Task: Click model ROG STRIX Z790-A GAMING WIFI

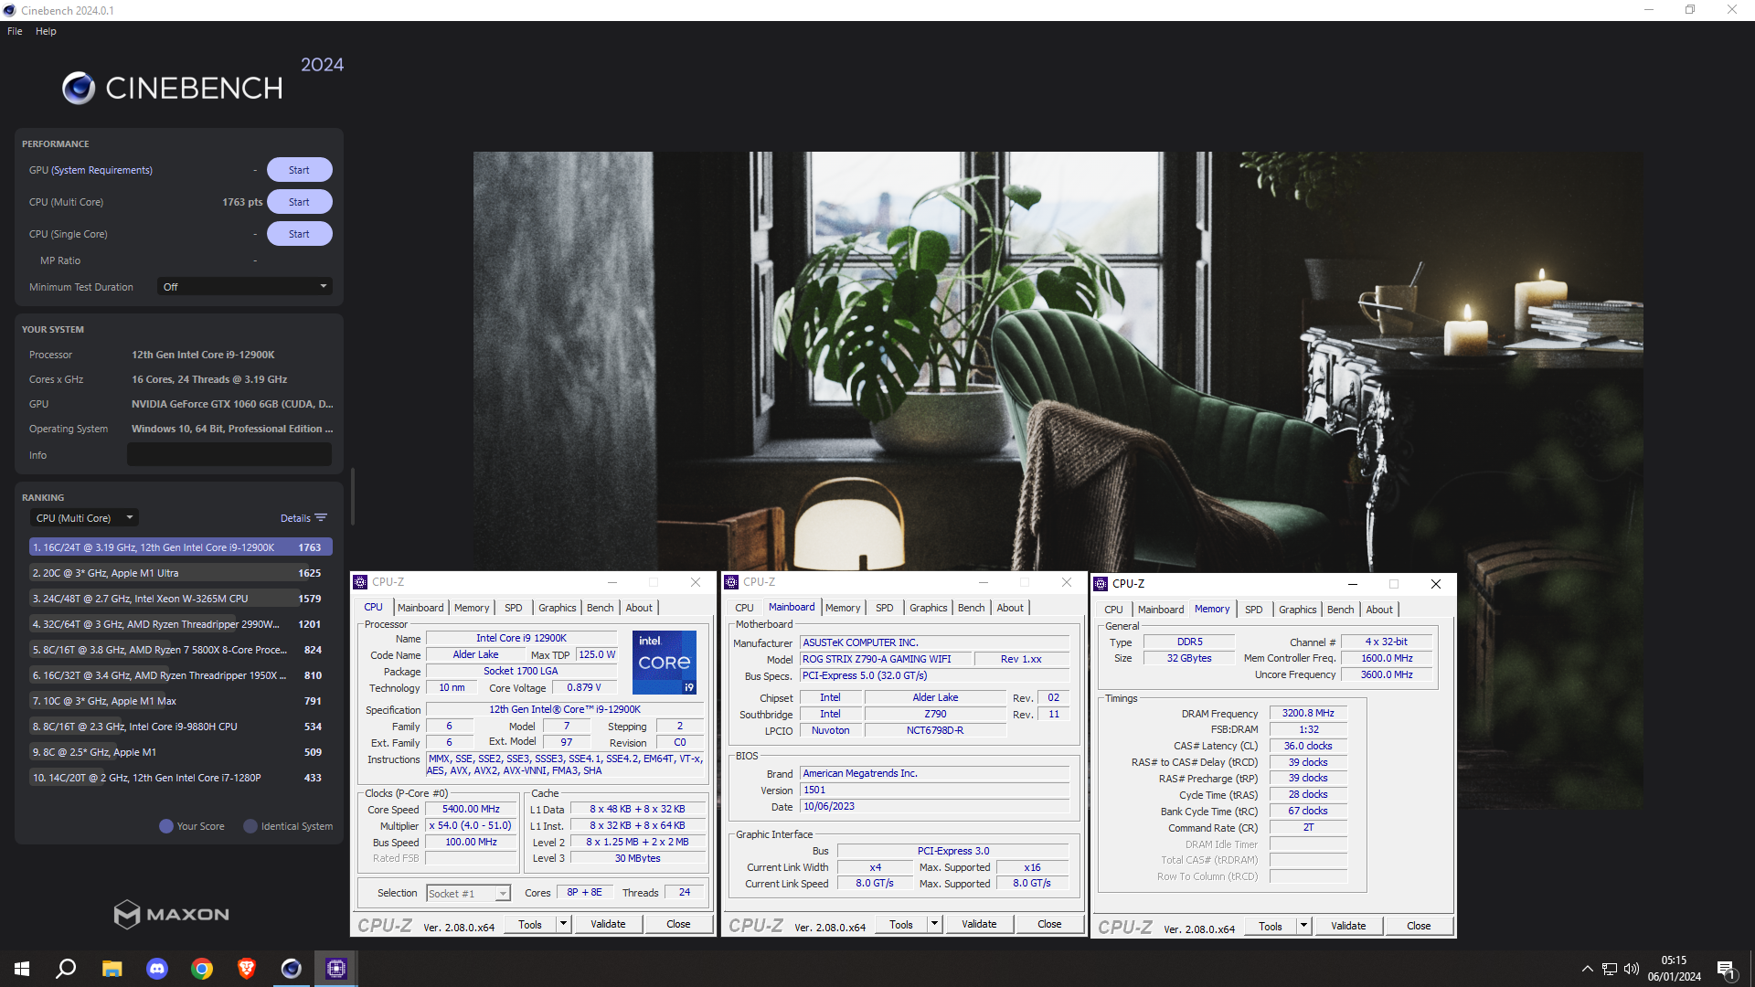Action: pyautogui.click(x=884, y=659)
